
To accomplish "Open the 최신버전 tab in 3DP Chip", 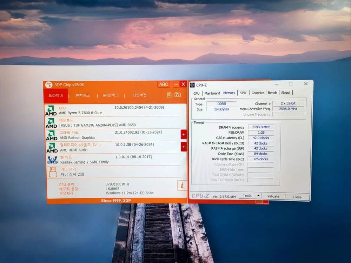I will (x=139, y=95).
